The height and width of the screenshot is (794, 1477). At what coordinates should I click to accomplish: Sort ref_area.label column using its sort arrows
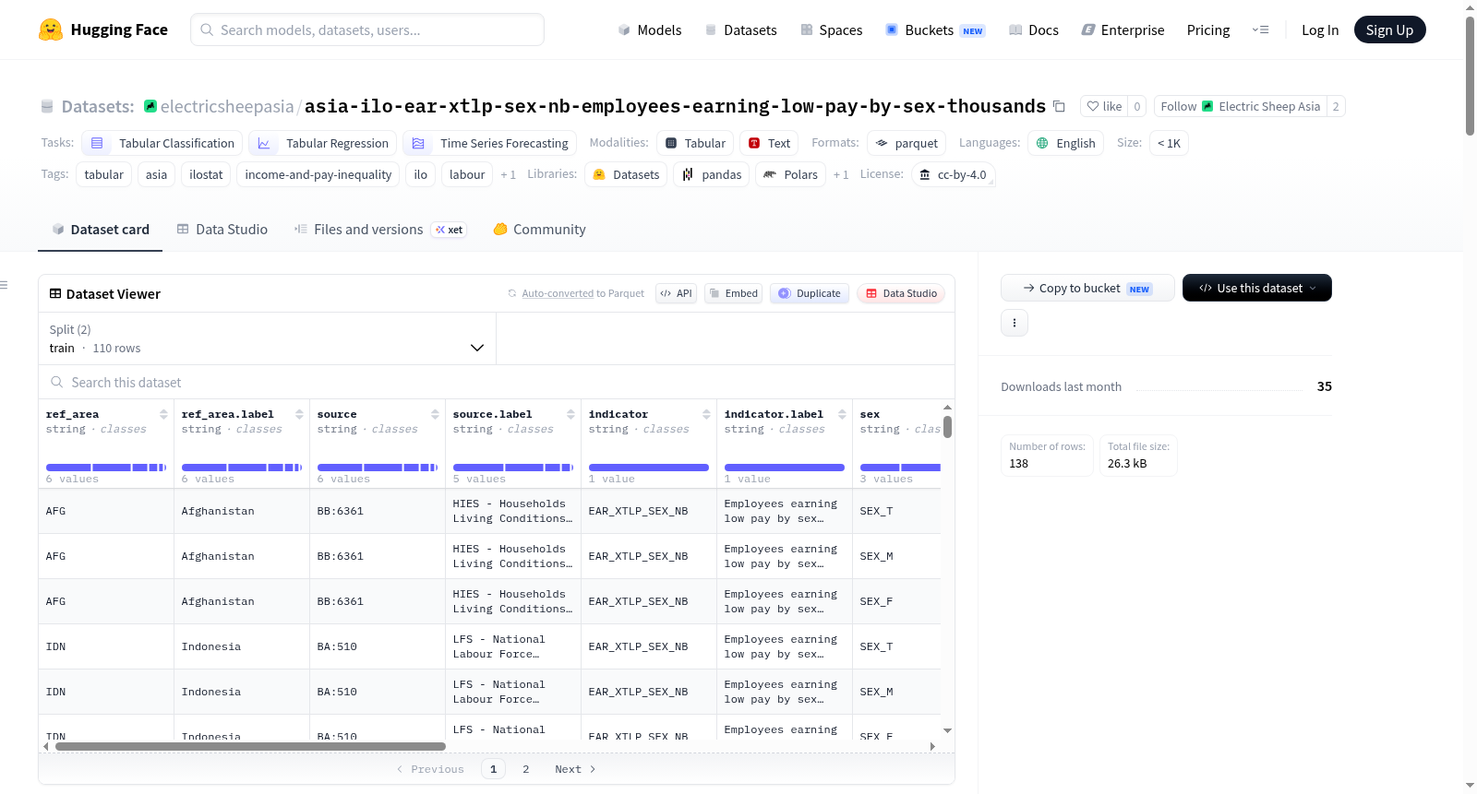(299, 414)
